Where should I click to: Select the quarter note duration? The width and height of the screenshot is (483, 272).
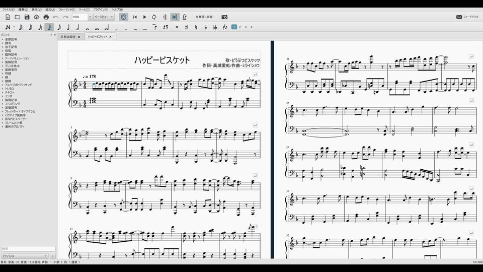(x=68, y=27)
